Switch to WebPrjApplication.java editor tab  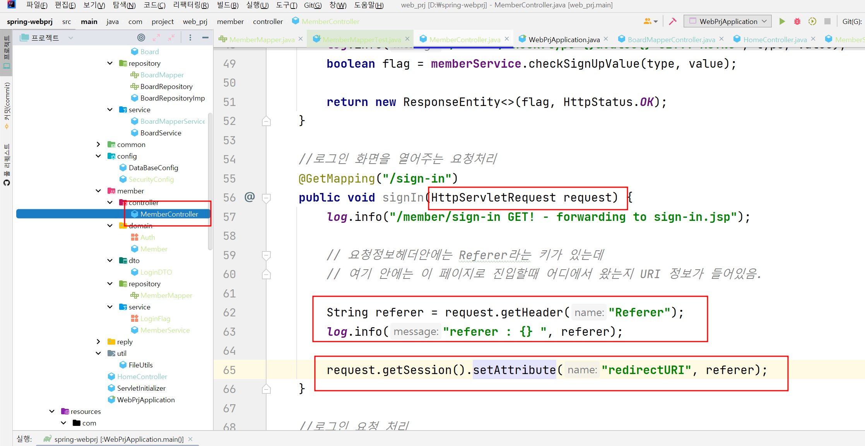click(x=564, y=39)
